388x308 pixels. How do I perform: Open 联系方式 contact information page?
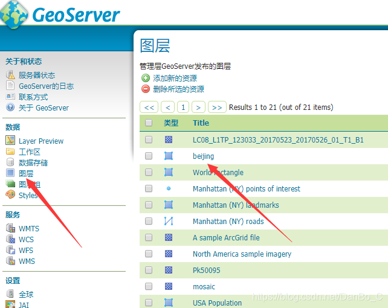pyautogui.click(x=33, y=97)
